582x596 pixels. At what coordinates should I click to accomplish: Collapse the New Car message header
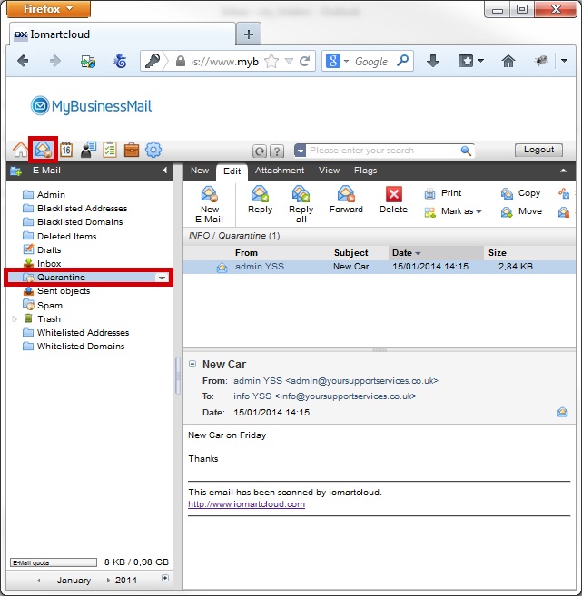[192, 364]
